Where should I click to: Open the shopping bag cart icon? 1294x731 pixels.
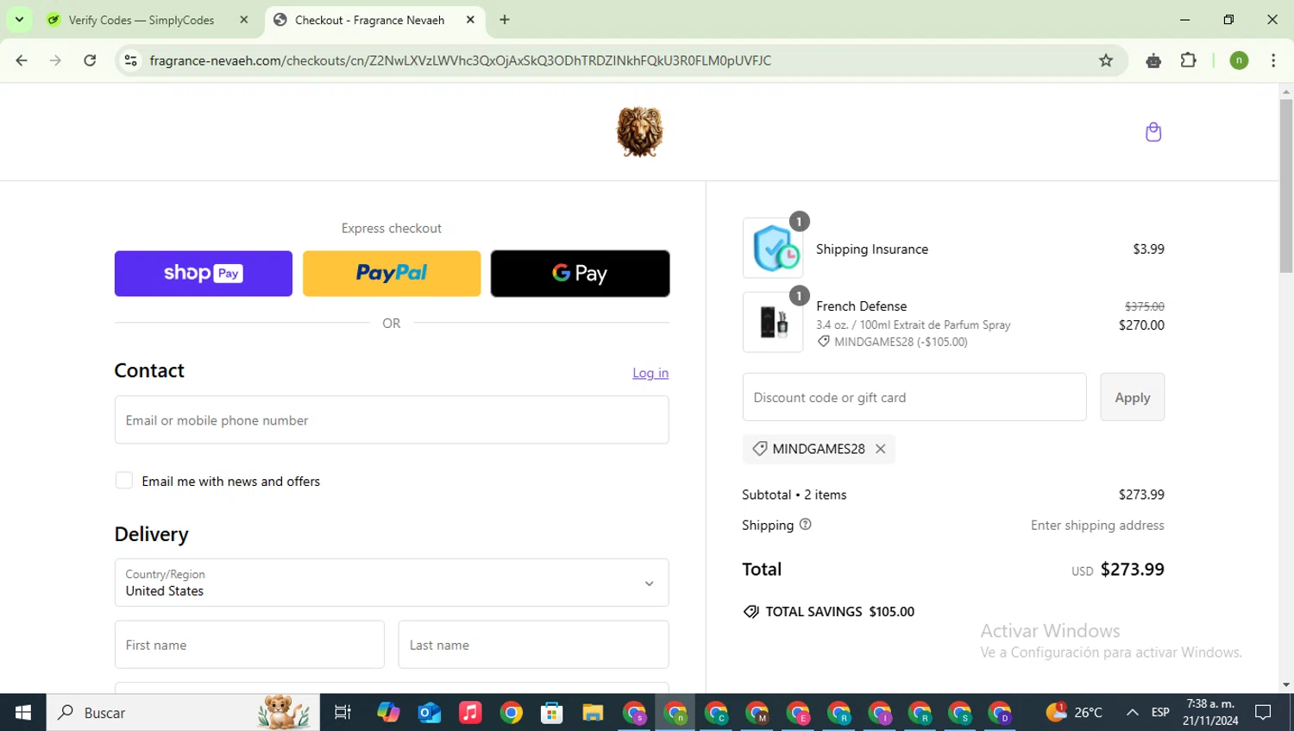click(1153, 132)
